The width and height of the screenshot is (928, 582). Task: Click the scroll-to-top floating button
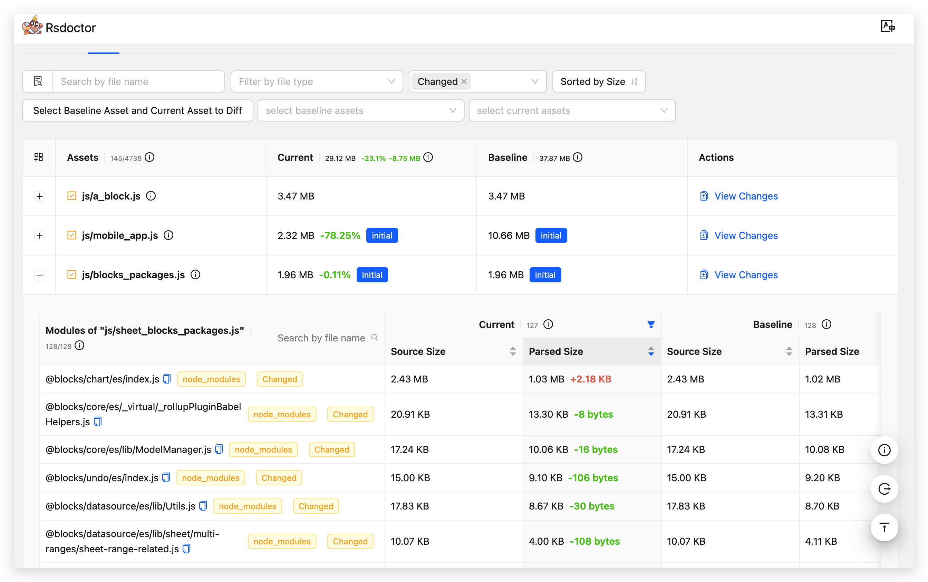point(884,527)
